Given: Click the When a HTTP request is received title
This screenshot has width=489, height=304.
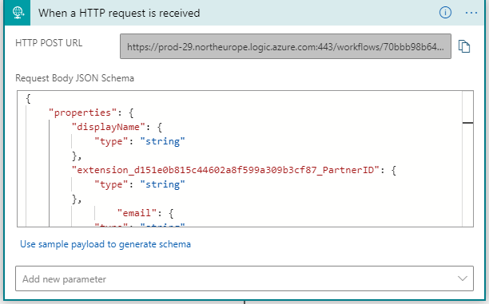Looking at the screenshot, I should tap(119, 13).
